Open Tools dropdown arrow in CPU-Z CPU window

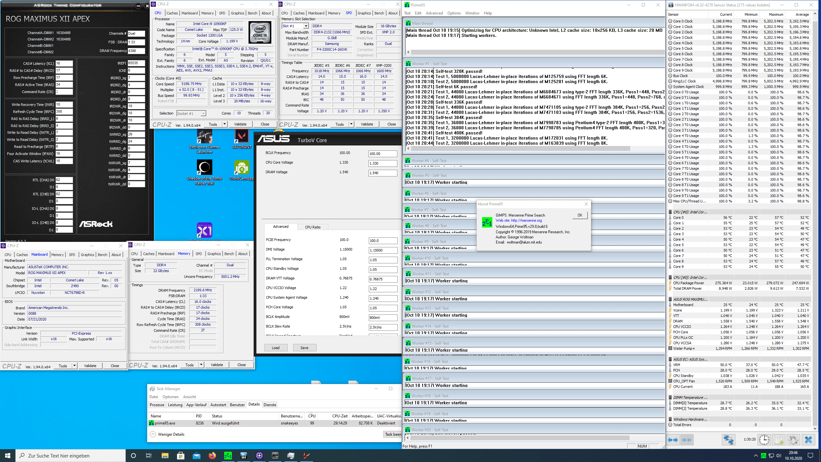click(225, 124)
